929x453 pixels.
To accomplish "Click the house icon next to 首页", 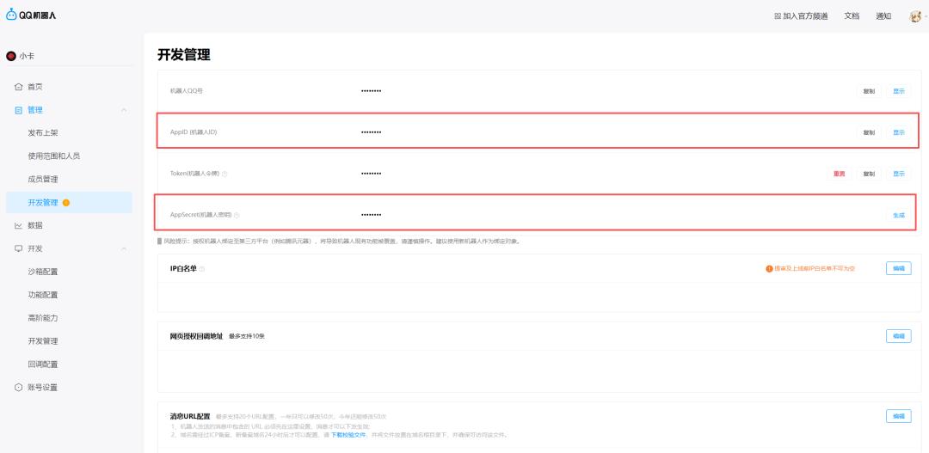I will point(18,87).
